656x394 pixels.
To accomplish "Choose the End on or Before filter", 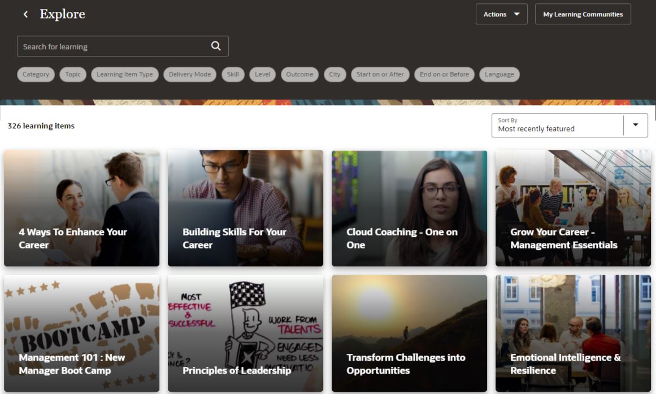I will [x=444, y=75].
